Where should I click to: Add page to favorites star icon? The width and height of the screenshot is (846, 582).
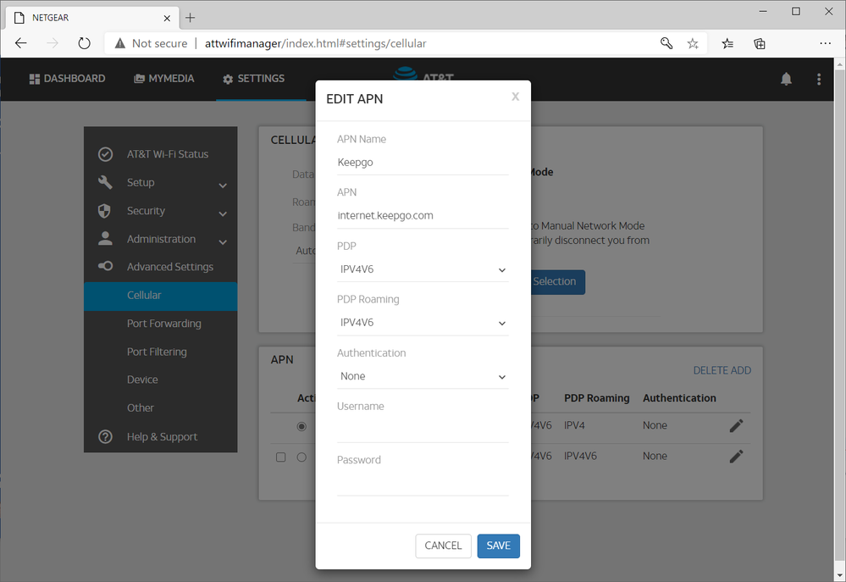[x=693, y=43]
